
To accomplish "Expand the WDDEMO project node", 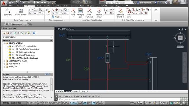I will [x=4, y=67].
